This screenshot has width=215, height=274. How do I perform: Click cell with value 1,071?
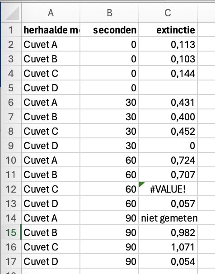pyautogui.click(x=168, y=247)
